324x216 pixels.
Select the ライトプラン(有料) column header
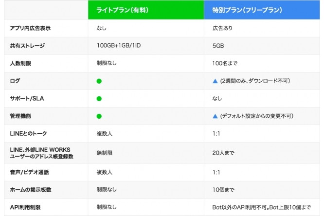tap(146, 10)
